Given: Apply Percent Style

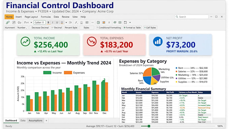Looking at the screenshot, I should click(71, 28).
